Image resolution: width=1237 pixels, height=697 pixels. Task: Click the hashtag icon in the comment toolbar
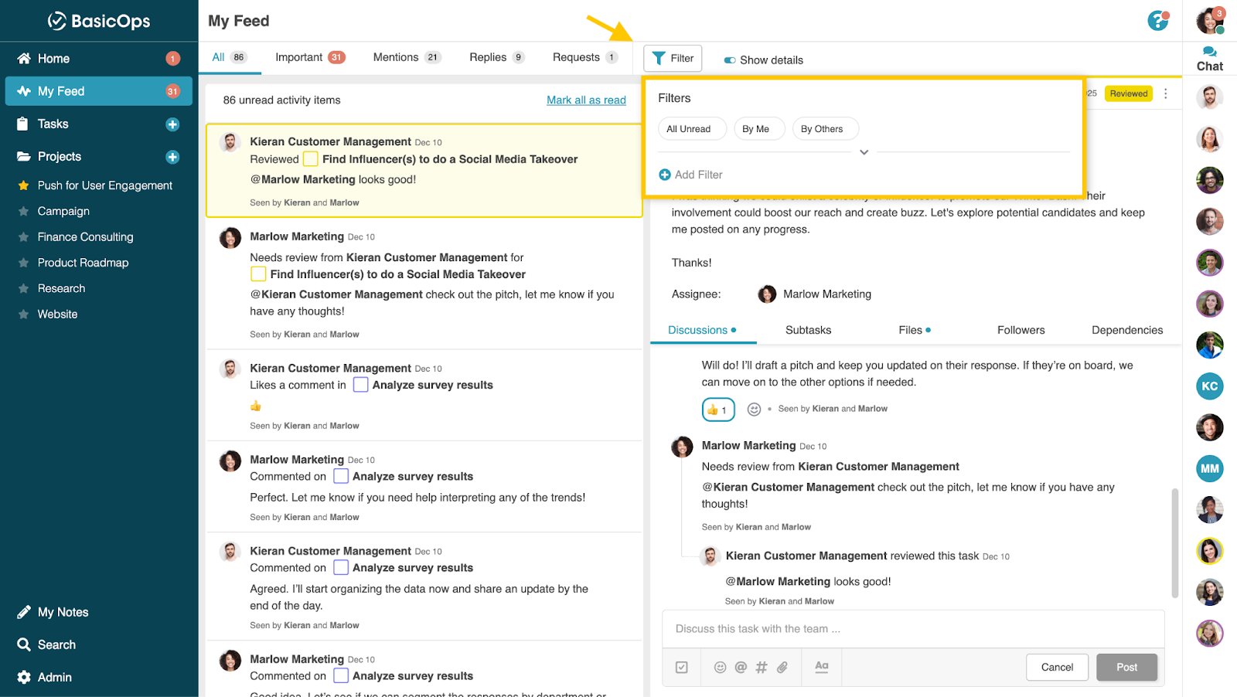[x=762, y=668]
